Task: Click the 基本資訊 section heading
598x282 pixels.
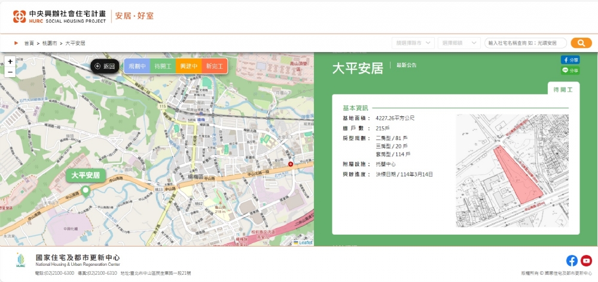Action: tap(355, 108)
